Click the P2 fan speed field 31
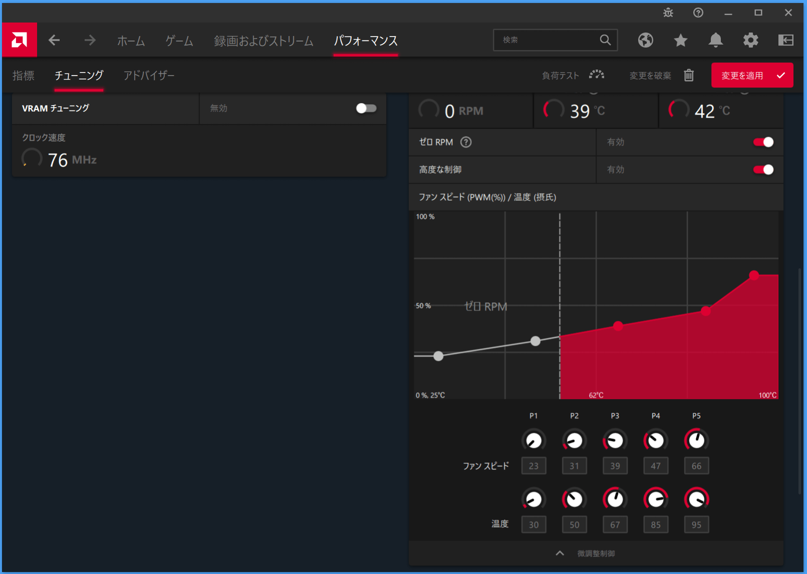This screenshot has height=574, width=807. pyautogui.click(x=575, y=466)
